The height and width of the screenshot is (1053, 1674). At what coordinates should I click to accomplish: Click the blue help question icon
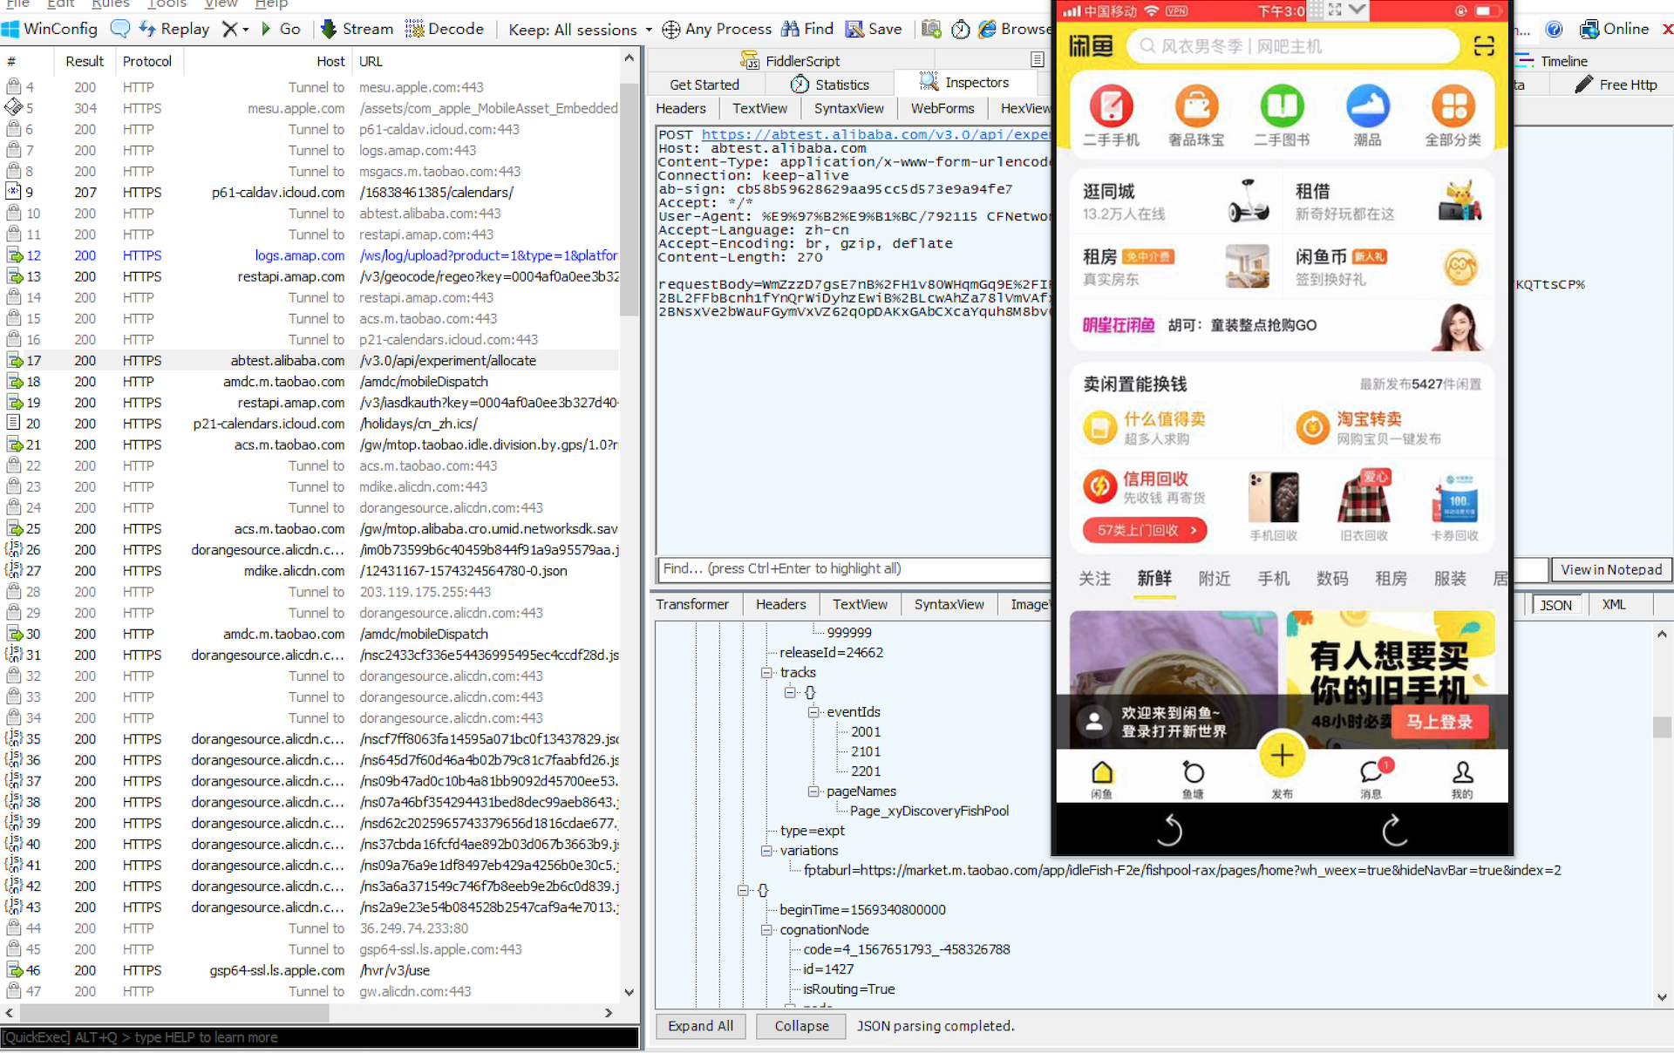(x=1554, y=29)
